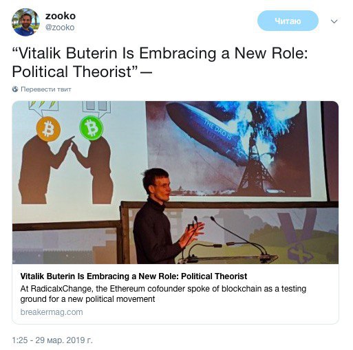353x350 pixels.
Task: Expand the tweet options chevron
Action: (334, 21)
